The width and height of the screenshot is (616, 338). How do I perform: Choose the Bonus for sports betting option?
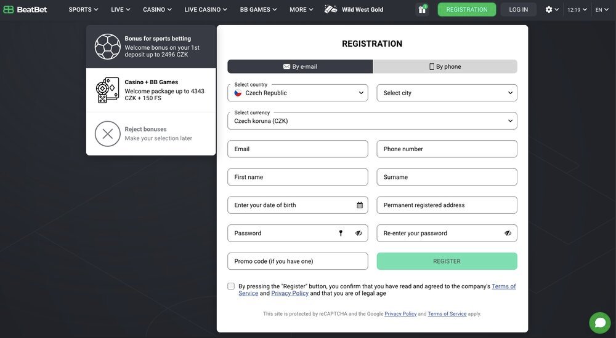pos(151,47)
